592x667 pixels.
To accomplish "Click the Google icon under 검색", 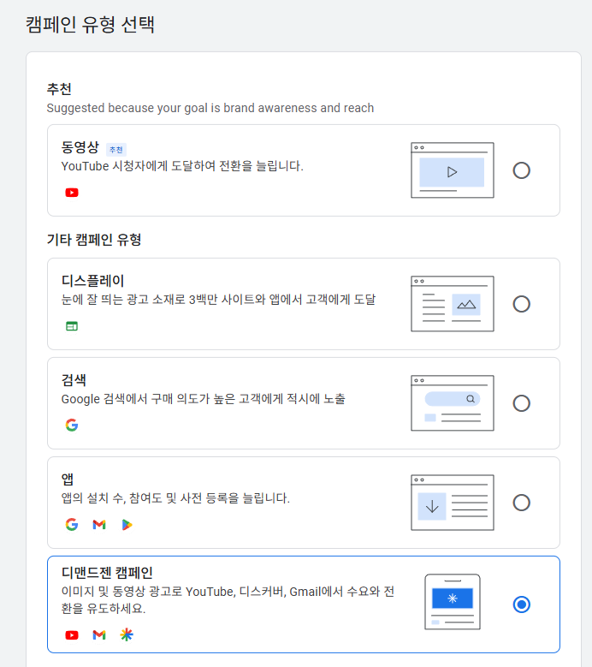I will click(72, 425).
